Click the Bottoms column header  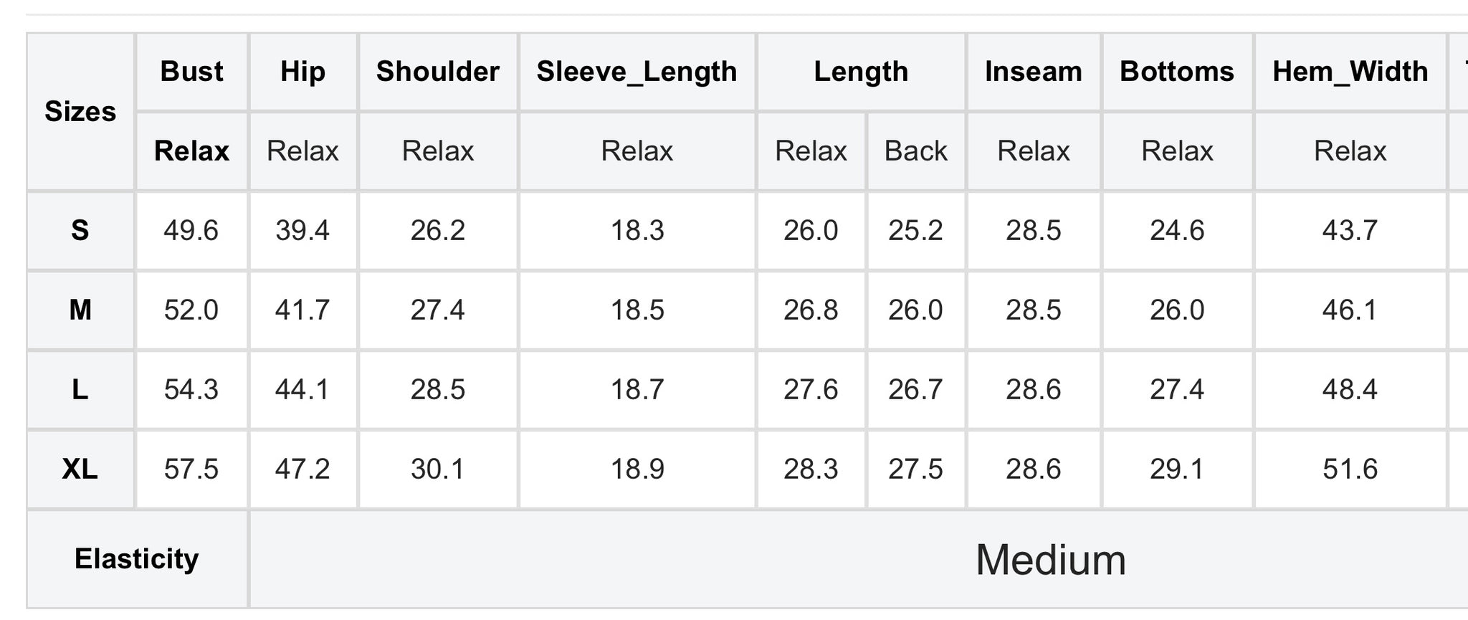click(x=1178, y=72)
